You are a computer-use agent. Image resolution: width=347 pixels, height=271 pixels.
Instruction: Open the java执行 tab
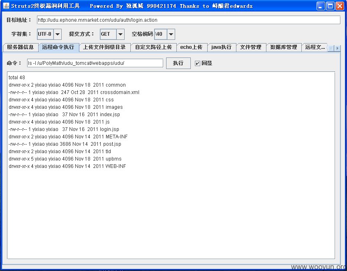click(x=221, y=47)
